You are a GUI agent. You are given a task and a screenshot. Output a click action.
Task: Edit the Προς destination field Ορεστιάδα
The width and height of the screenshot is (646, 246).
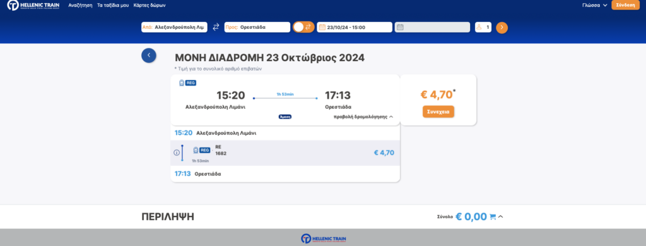click(257, 27)
